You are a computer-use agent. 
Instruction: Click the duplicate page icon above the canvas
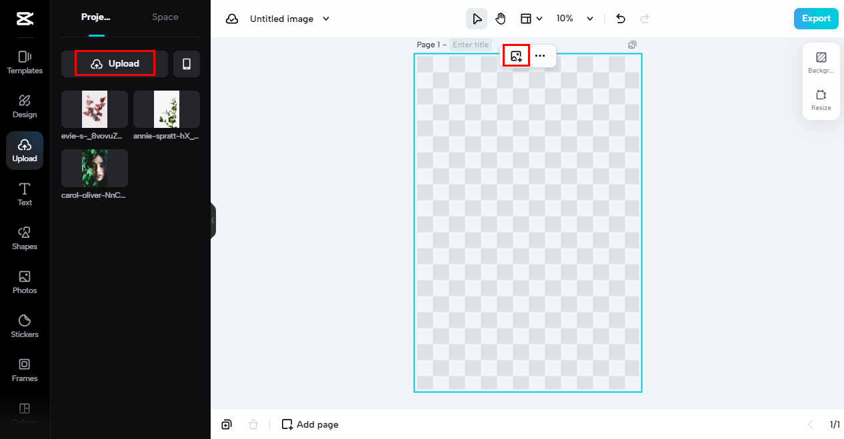pos(632,45)
